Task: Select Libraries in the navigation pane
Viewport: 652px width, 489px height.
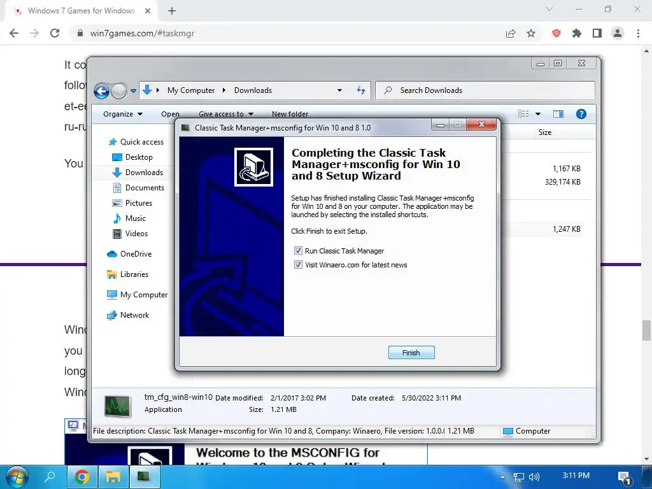Action: click(127, 274)
